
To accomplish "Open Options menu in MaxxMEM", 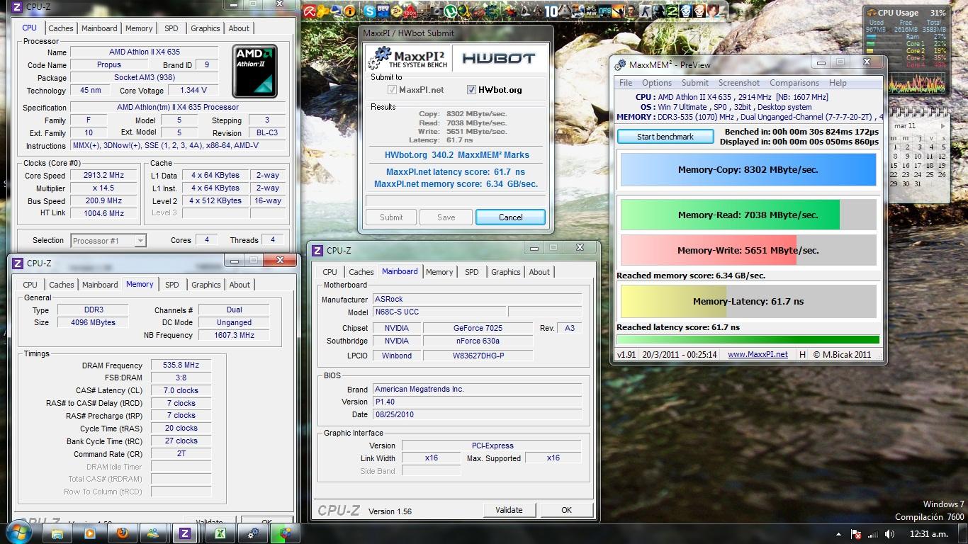I will 657,83.
